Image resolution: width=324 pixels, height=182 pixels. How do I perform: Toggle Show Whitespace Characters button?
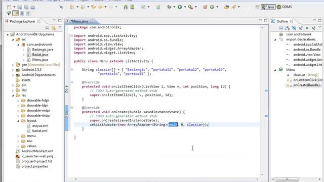tap(28, 14)
